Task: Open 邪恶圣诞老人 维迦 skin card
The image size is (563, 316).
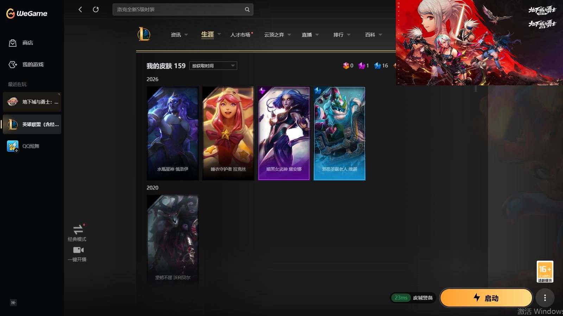Action: pos(340,133)
